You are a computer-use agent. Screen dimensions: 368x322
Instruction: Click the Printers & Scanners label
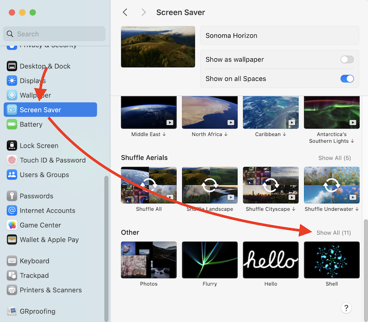tap(51, 290)
